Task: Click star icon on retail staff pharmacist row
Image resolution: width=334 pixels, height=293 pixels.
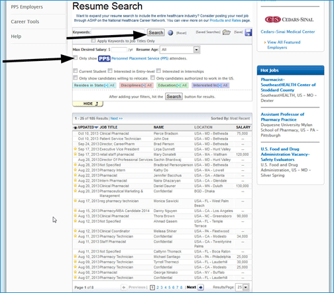Action: pos(76,154)
